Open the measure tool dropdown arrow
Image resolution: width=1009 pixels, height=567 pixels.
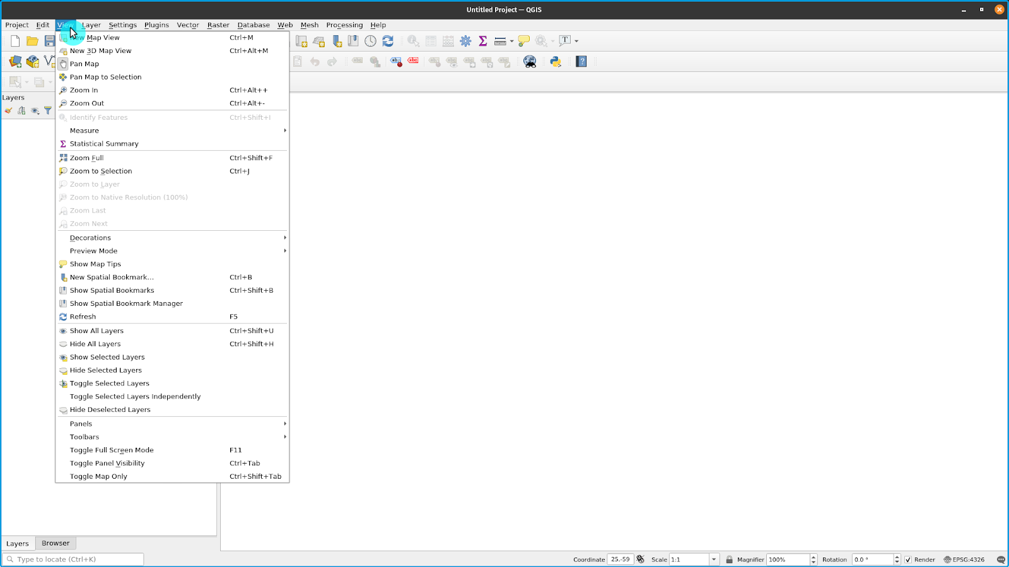pyautogui.click(x=511, y=41)
